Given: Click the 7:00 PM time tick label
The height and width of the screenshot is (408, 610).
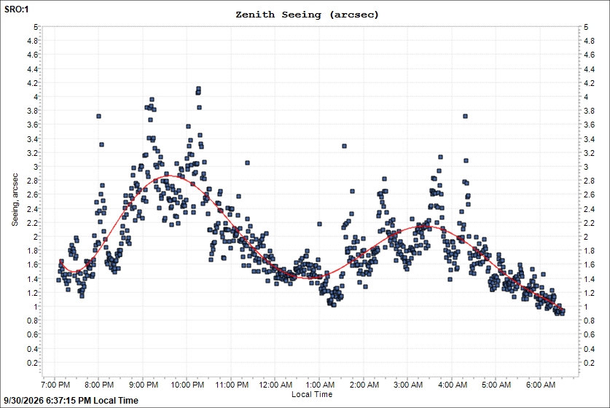Looking at the screenshot, I should (55, 385).
